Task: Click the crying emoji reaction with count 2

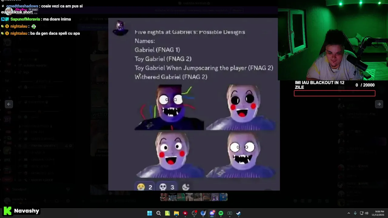Action: [x=145, y=187]
